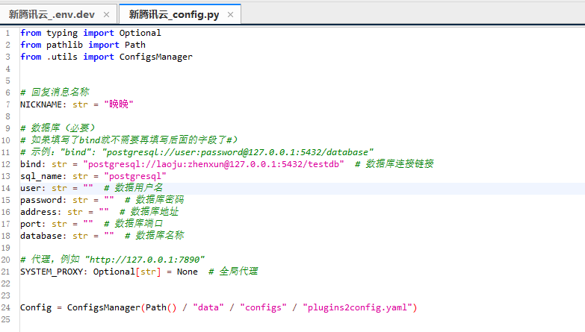The height and width of the screenshot is (332, 585).
Task: Click the word Optional on line 1
Action: [x=140, y=33]
